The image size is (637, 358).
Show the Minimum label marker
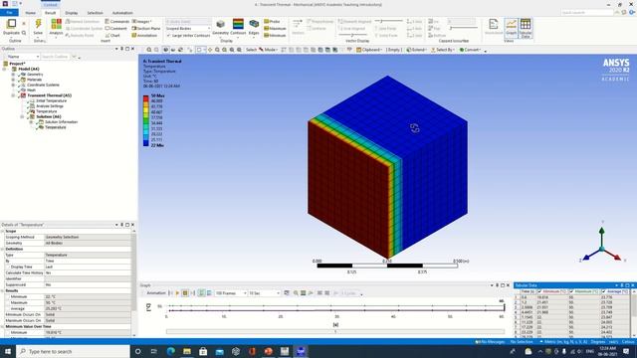[275, 36]
